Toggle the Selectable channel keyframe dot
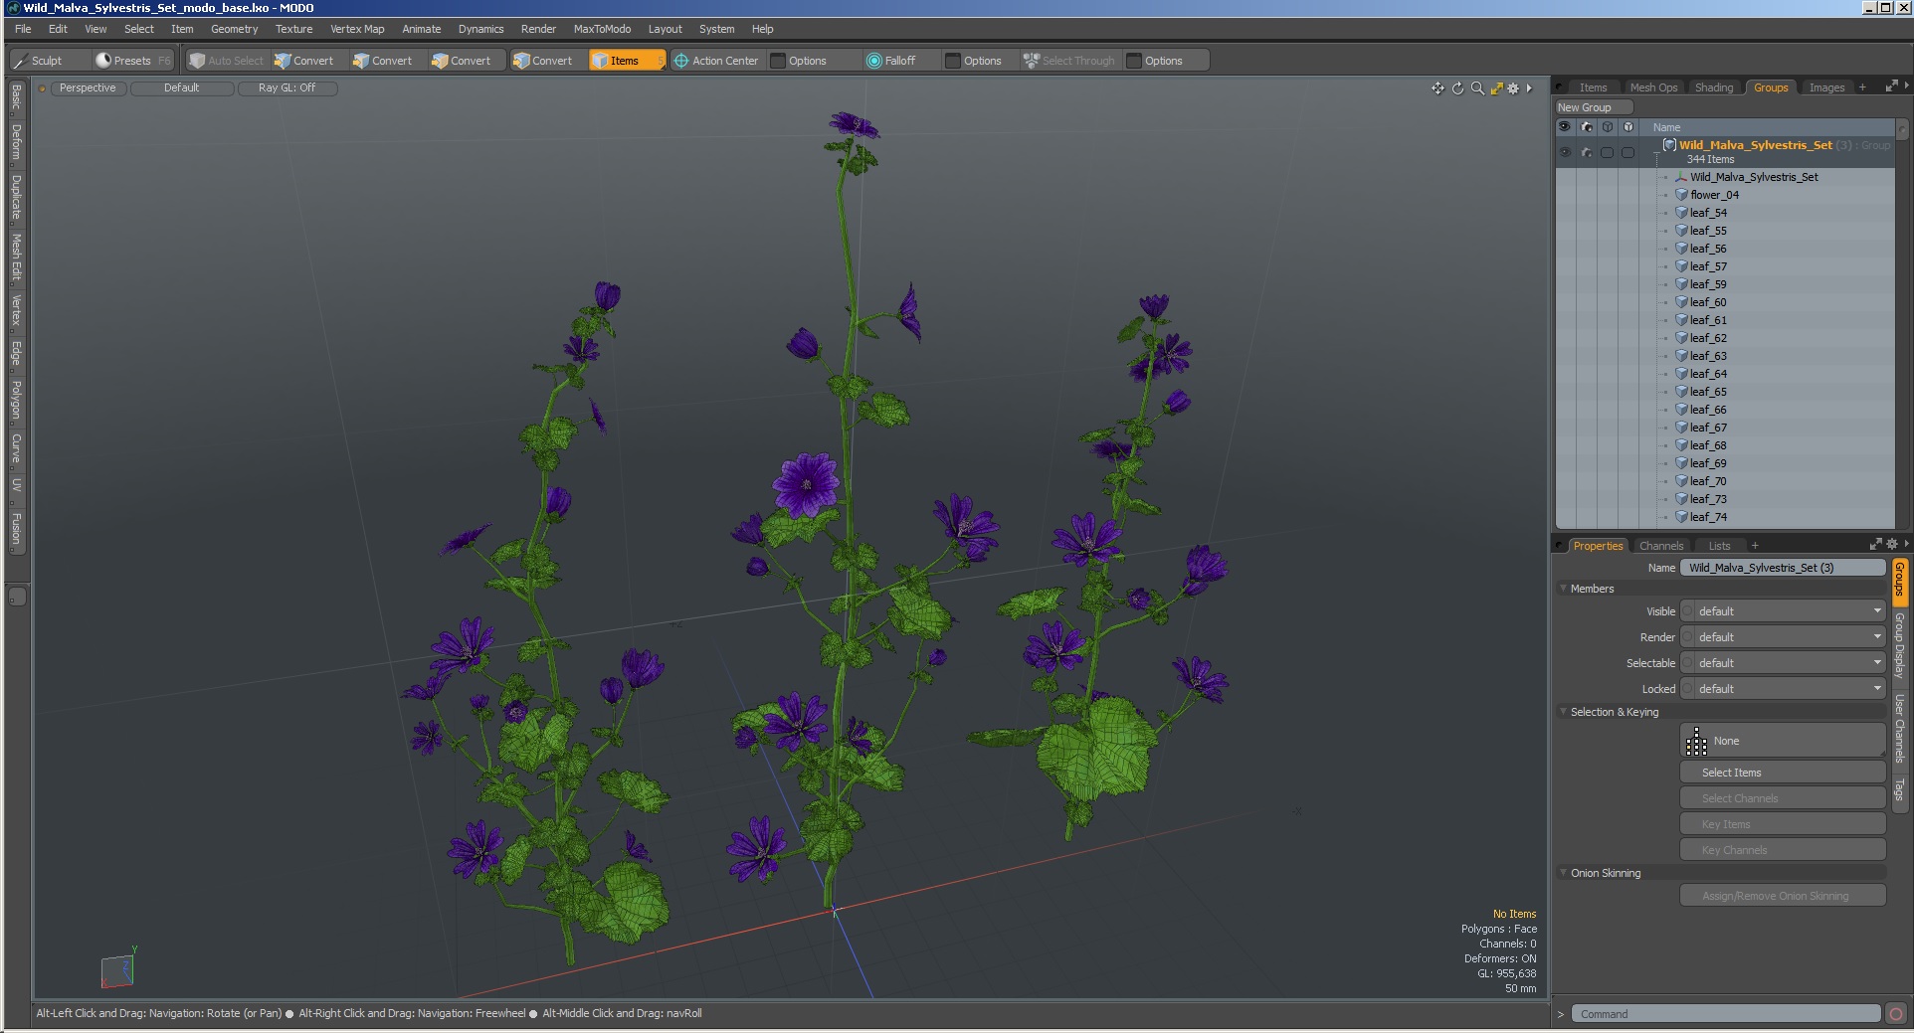 coord(1687,663)
